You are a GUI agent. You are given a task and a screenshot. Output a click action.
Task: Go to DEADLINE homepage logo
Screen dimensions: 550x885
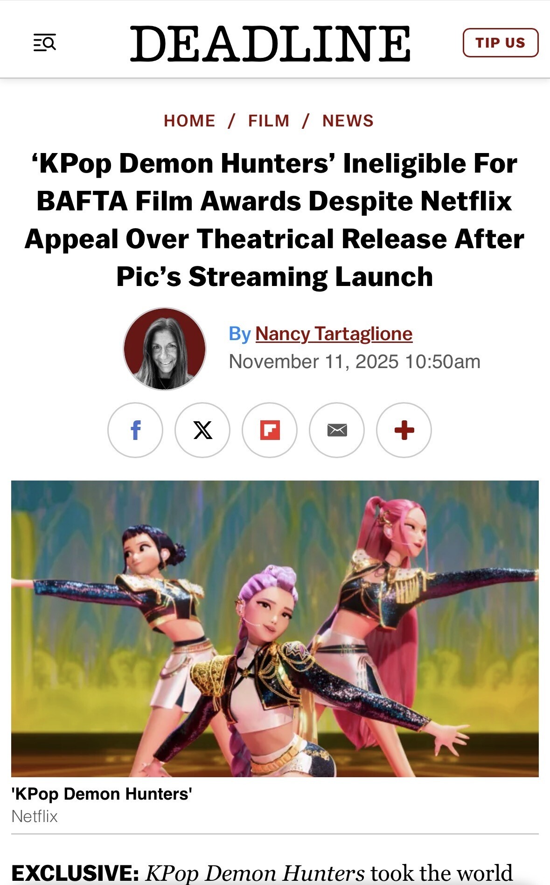(270, 43)
